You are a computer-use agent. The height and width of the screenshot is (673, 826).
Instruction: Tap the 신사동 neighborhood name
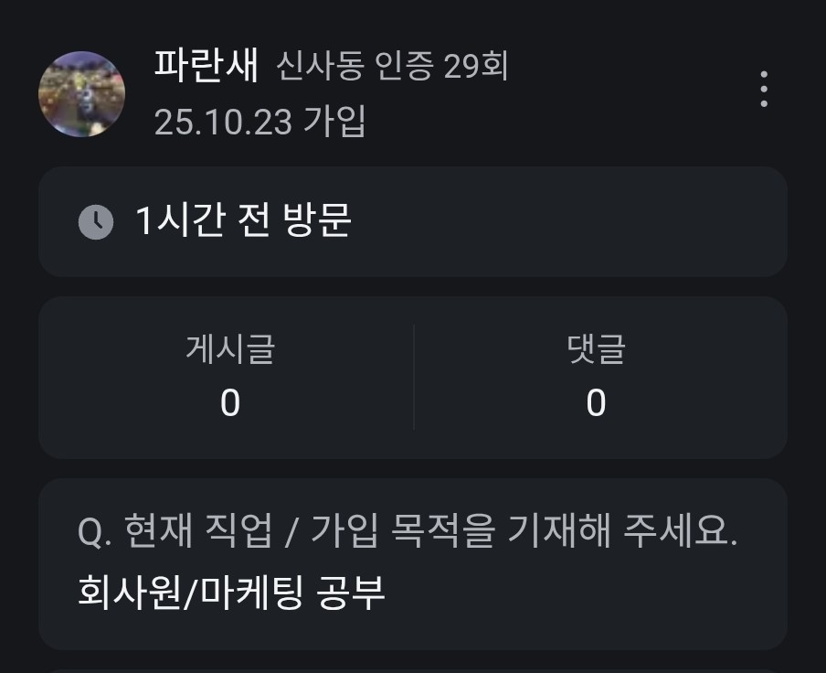[x=320, y=67]
